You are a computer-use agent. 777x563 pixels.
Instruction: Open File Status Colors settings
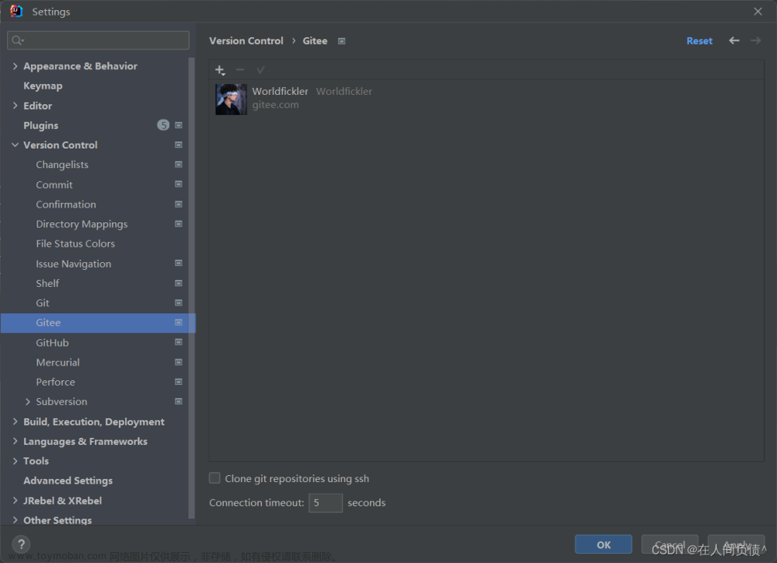coord(75,243)
